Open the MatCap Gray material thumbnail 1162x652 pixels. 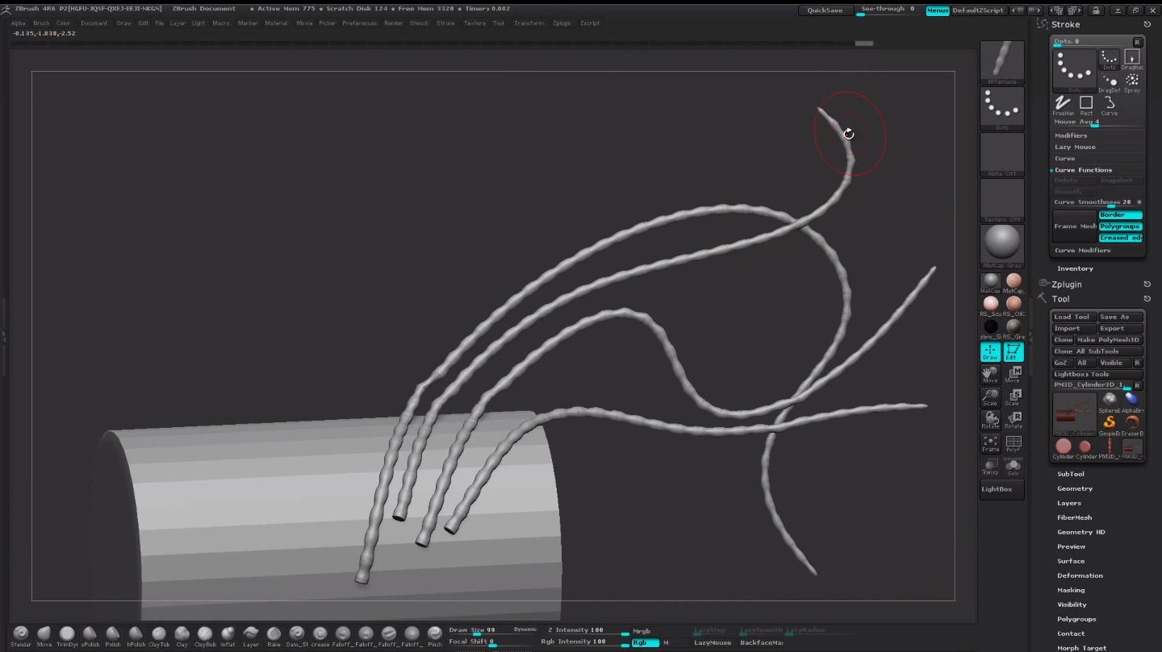click(x=1002, y=246)
